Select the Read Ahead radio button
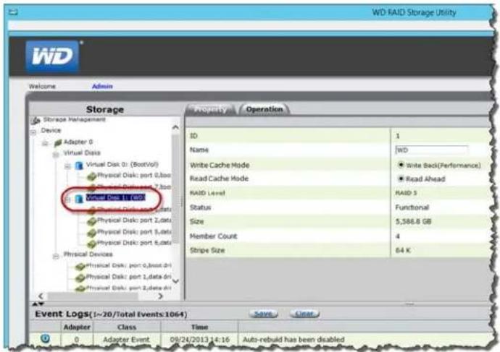The height and width of the screenshot is (352, 500). point(401,179)
